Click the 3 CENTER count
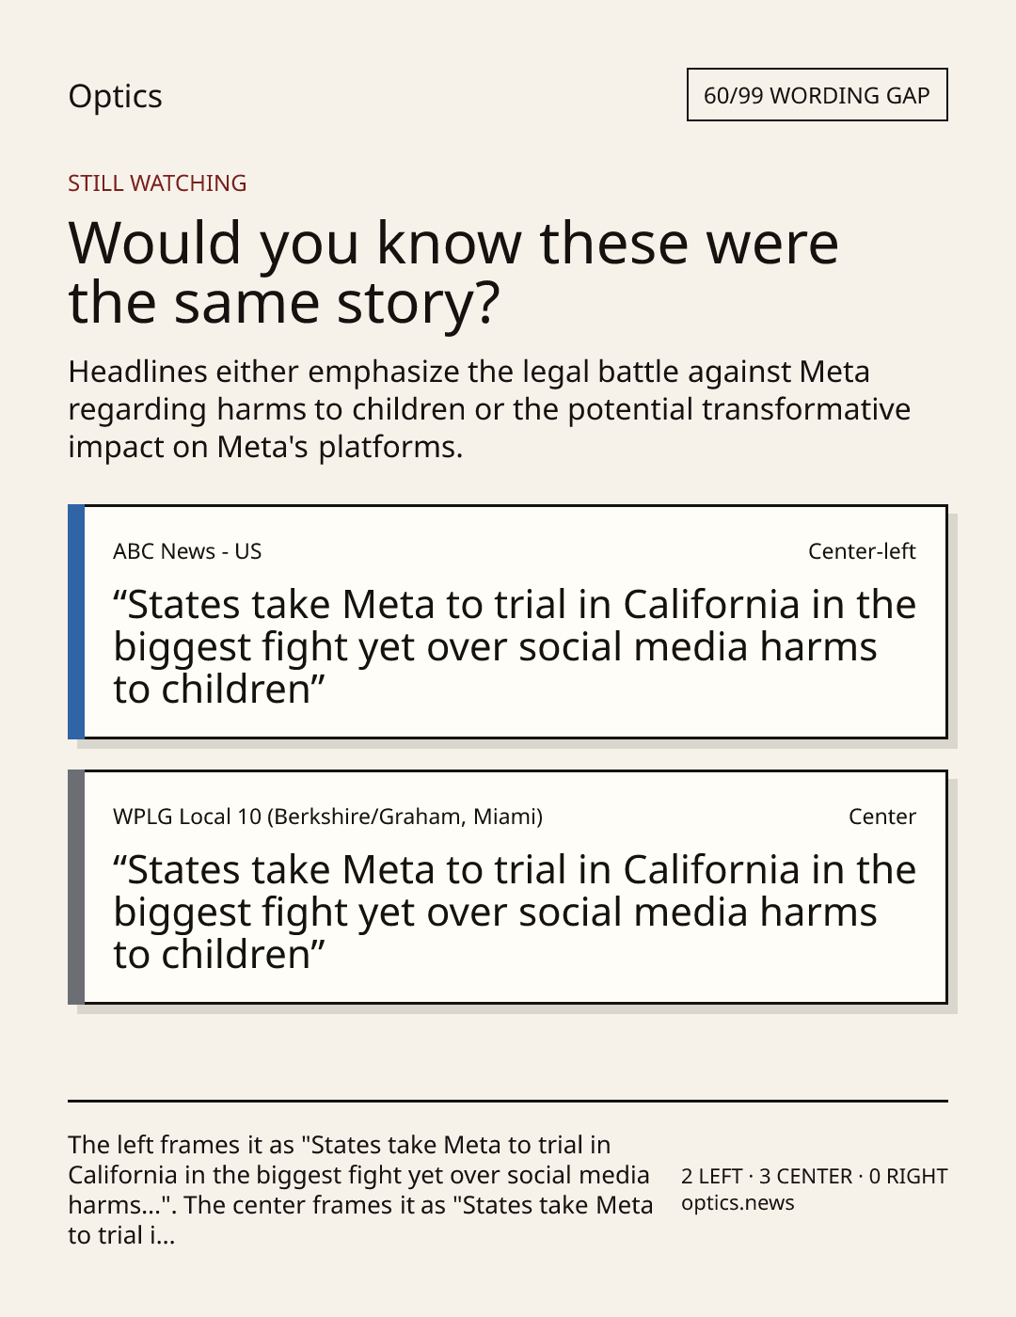This screenshot has width=1016, height=1317. click(805, 1176)
